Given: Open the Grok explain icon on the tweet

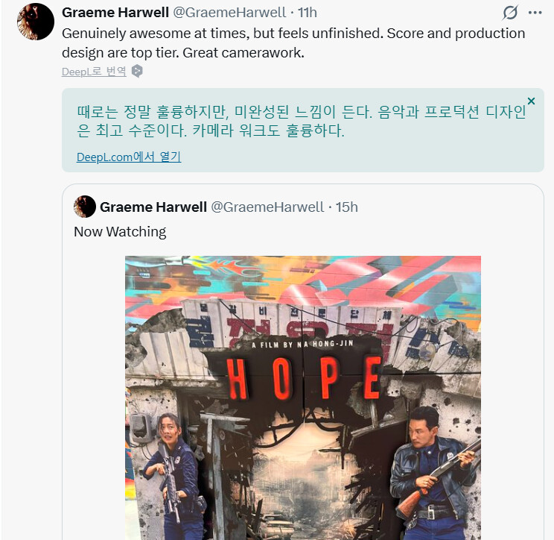Looking at the screenshot, I should [510, 13].
